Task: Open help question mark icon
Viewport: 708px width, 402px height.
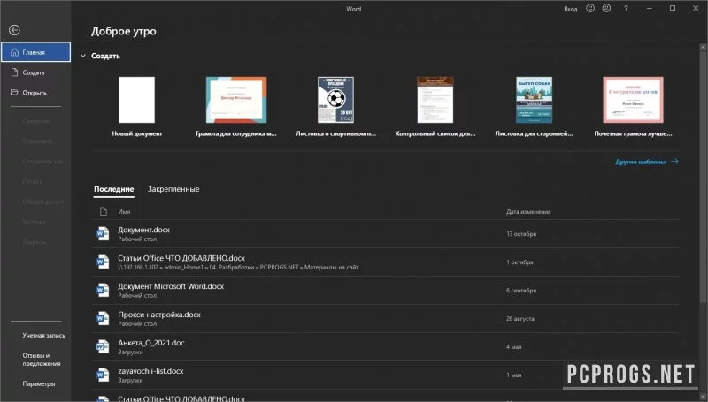Action: (626, 8)
